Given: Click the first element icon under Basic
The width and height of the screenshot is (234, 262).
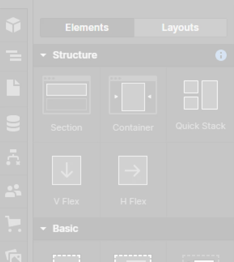Looking at the screenshot, I should coord(66,257).
